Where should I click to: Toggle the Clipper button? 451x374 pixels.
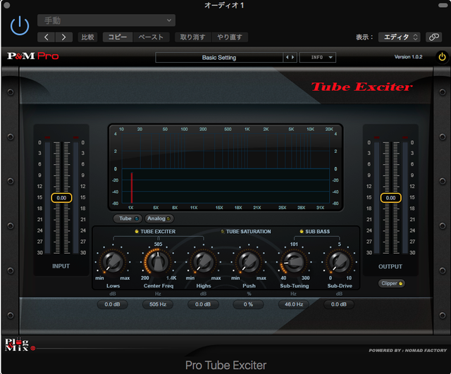(x=392, y=283)
